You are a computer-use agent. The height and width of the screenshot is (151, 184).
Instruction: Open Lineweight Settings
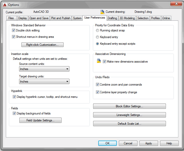tap(129, 115)
